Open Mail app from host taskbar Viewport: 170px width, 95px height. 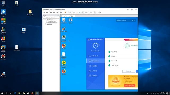28,93
